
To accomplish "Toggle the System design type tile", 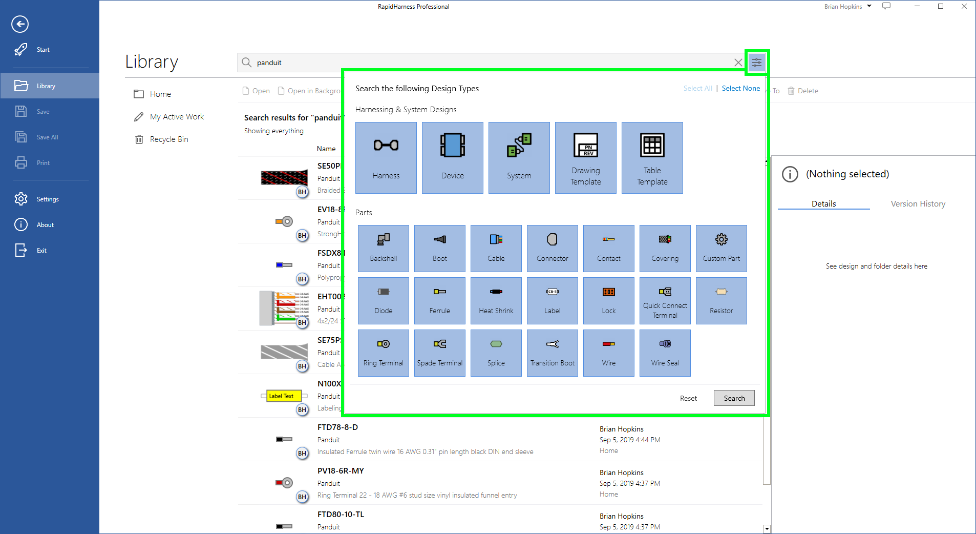I will 519,158.
